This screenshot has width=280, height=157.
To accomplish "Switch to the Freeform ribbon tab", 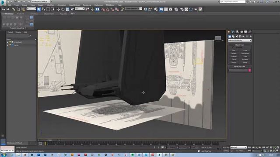I will pyautogui.click(x=21, y=14).
